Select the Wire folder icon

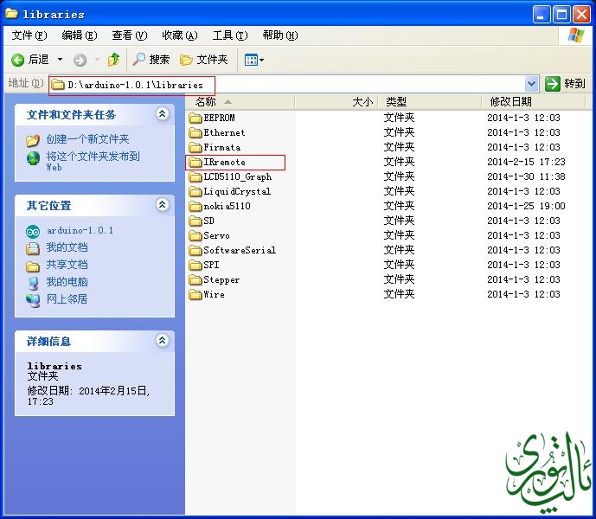195,294
